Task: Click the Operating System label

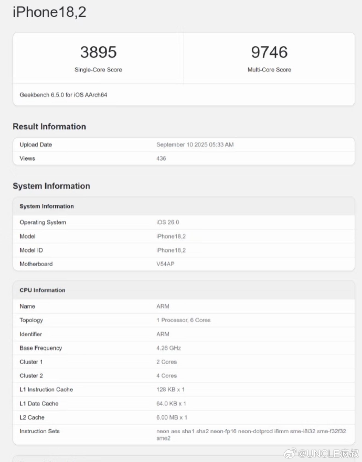Action: [43, 222]
